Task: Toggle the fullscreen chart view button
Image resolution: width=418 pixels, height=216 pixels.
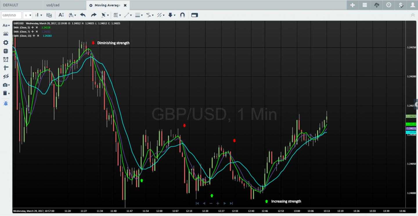Action: coord(194,15)
